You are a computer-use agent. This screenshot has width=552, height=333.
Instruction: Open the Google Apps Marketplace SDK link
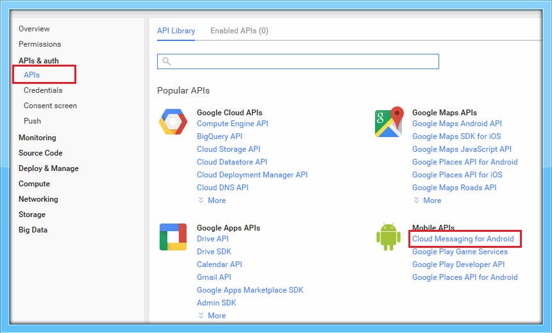click(250, 290)
